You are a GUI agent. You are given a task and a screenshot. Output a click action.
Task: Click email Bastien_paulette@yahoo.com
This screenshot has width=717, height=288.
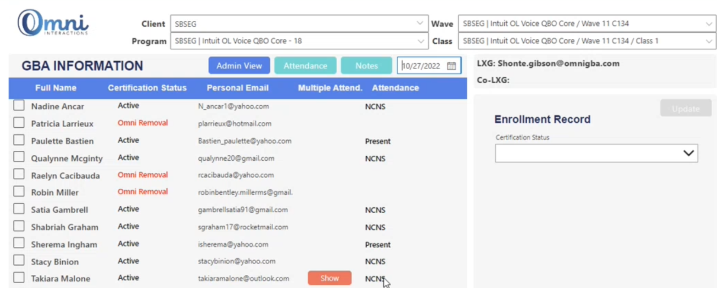click(x=245, y=141)
